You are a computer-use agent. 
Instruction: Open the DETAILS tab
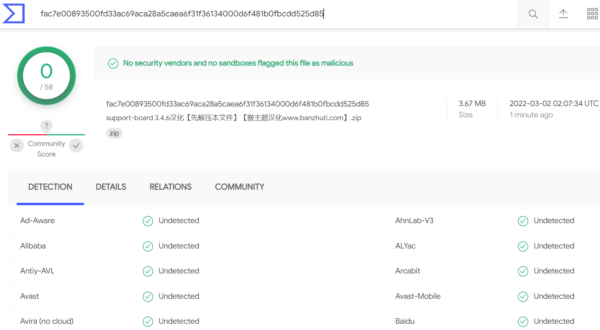(111, 187)
